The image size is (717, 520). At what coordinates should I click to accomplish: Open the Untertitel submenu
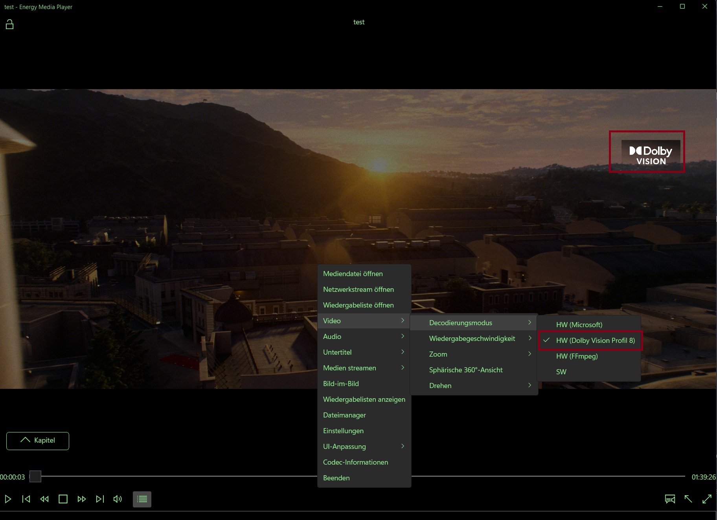coord(364,352)
